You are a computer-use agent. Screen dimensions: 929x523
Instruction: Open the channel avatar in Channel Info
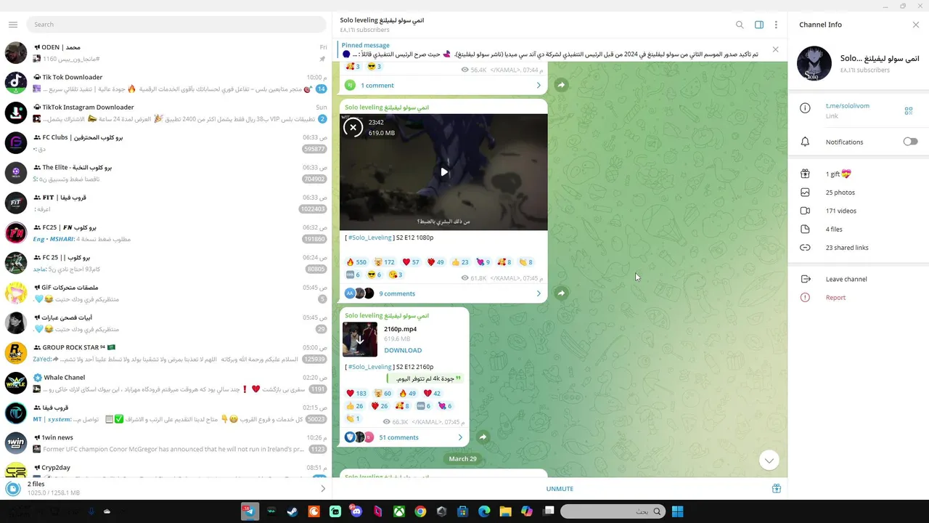click(814, 64)
